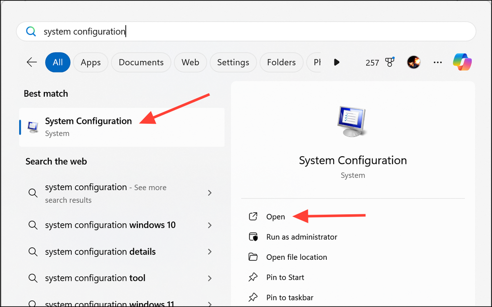Select the Settings search filter
The image size is (492, 307).
[233, 62]
